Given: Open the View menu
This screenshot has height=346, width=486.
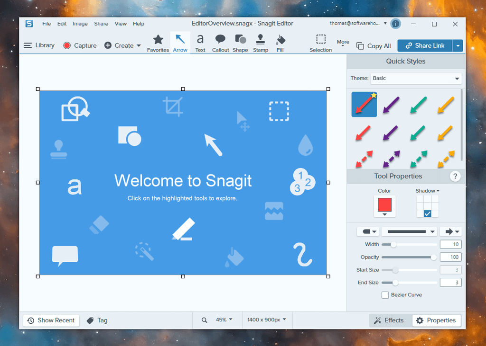Looking at the screenshot, I should coord(121,24).
